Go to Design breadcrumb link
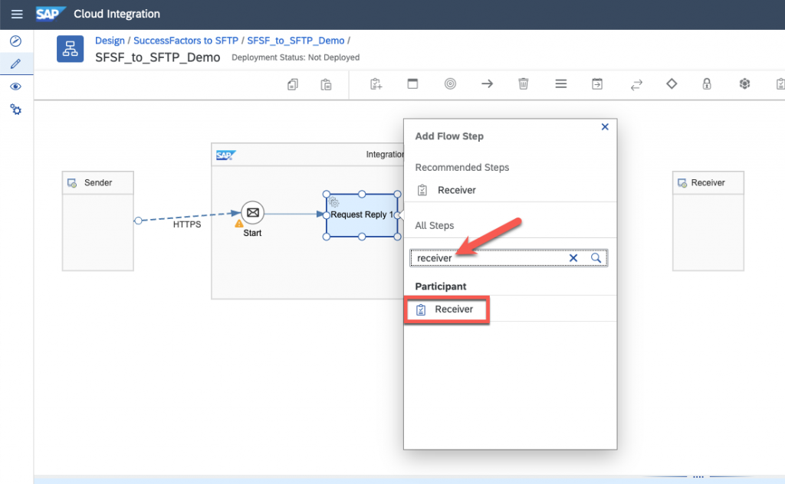 tap(110, 41)
